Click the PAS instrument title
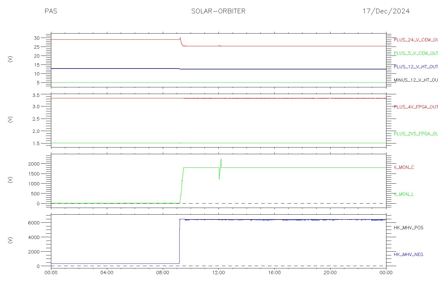This screenshot has width=438, height=295. click(51, 11)
